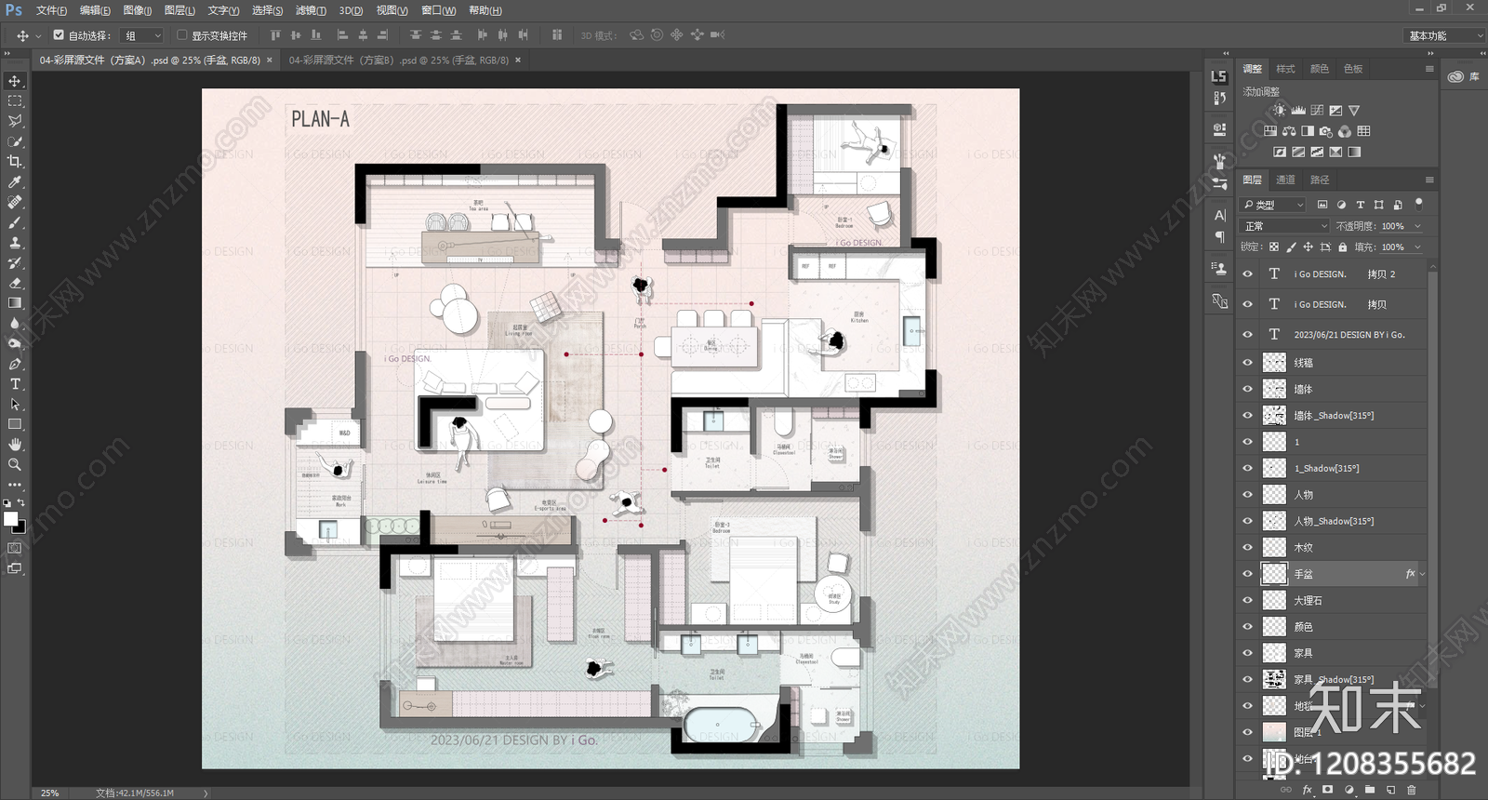Select the Clone Stamp tool
1488x800 pixels.
[15, 243]
